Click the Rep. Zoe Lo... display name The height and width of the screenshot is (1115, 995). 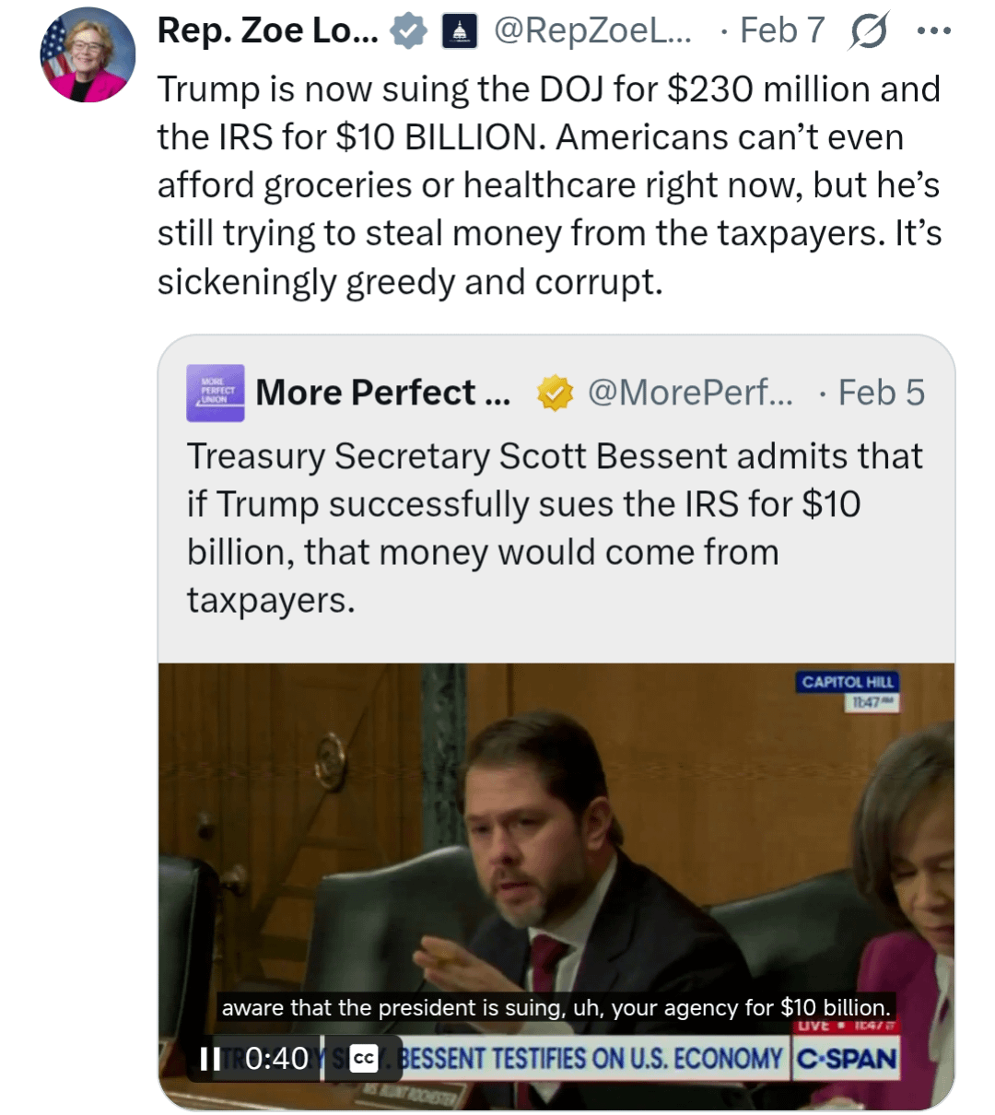pyautogui.click(x=267, y=31)
